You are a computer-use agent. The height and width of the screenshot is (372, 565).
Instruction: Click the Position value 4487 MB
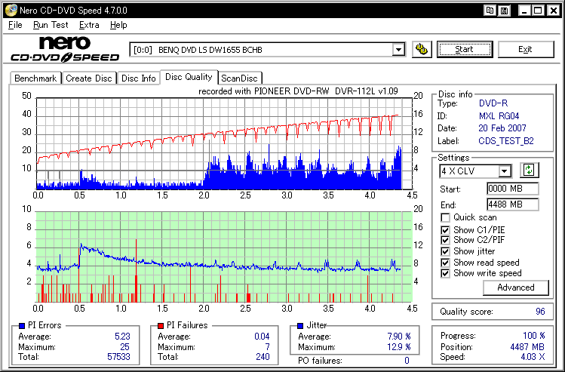(x=527, y=347)
